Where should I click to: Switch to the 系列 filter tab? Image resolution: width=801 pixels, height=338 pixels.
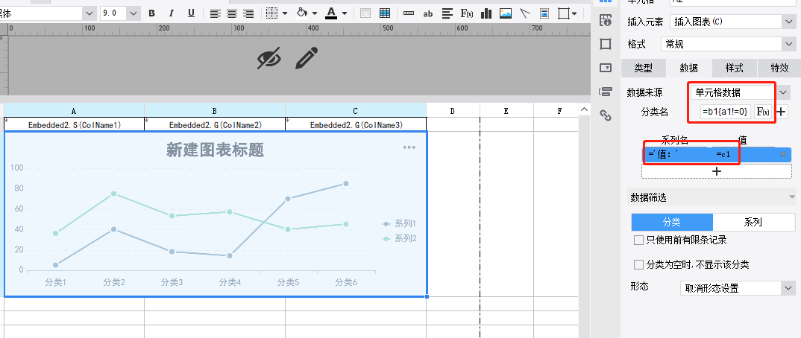point(753,223)
